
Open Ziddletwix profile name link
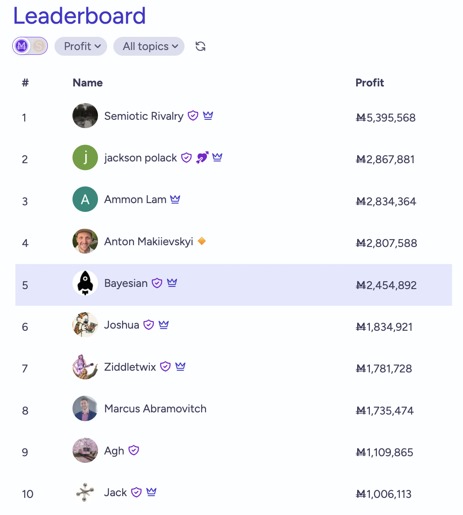click(x=130, y=367)
